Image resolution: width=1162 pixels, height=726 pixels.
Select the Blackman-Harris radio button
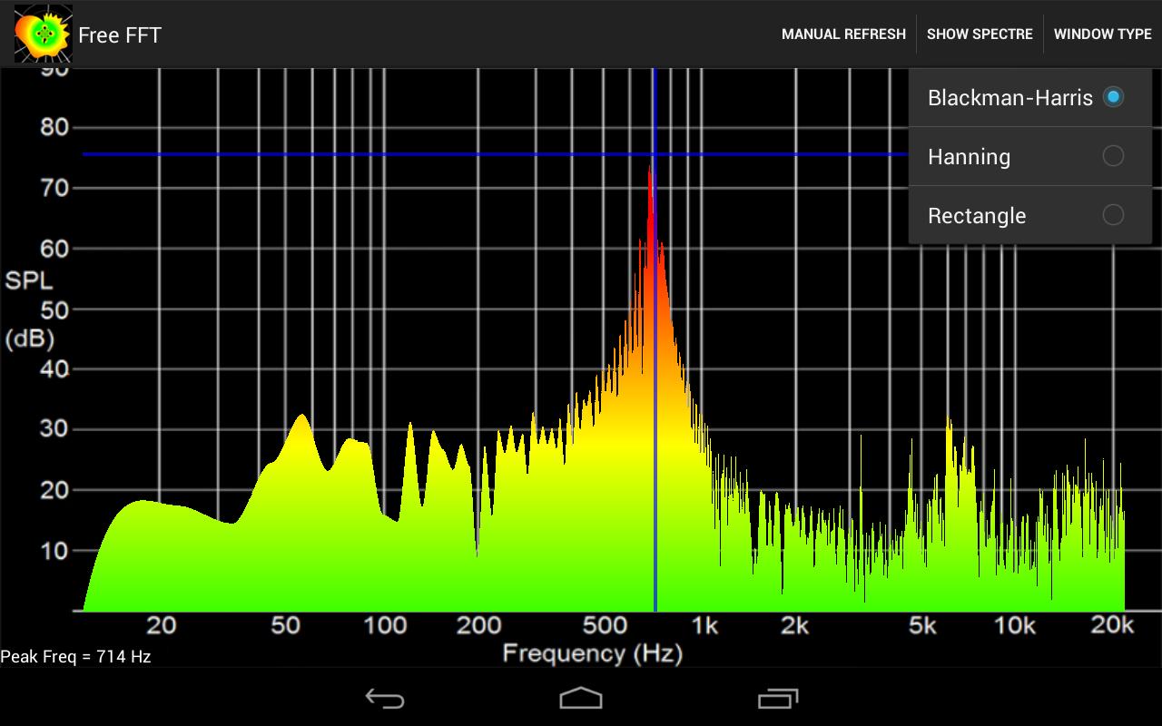tap(1114, 97)
